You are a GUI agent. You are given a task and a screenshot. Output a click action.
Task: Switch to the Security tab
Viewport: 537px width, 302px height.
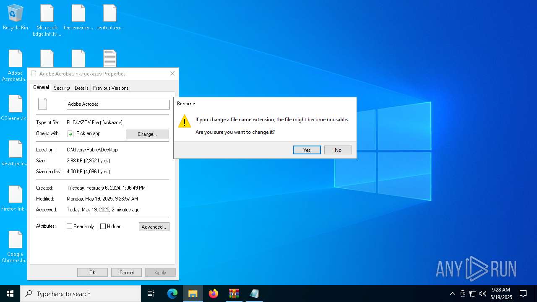62,88
